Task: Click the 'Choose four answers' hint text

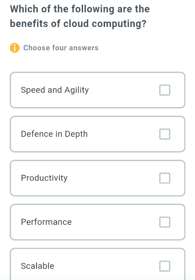Action: coord(61,48)
